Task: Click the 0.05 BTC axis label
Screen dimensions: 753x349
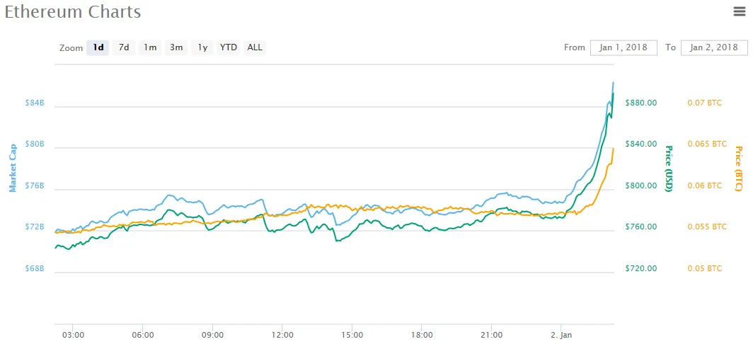Action: pyautogui.click(x=704, y=268)
